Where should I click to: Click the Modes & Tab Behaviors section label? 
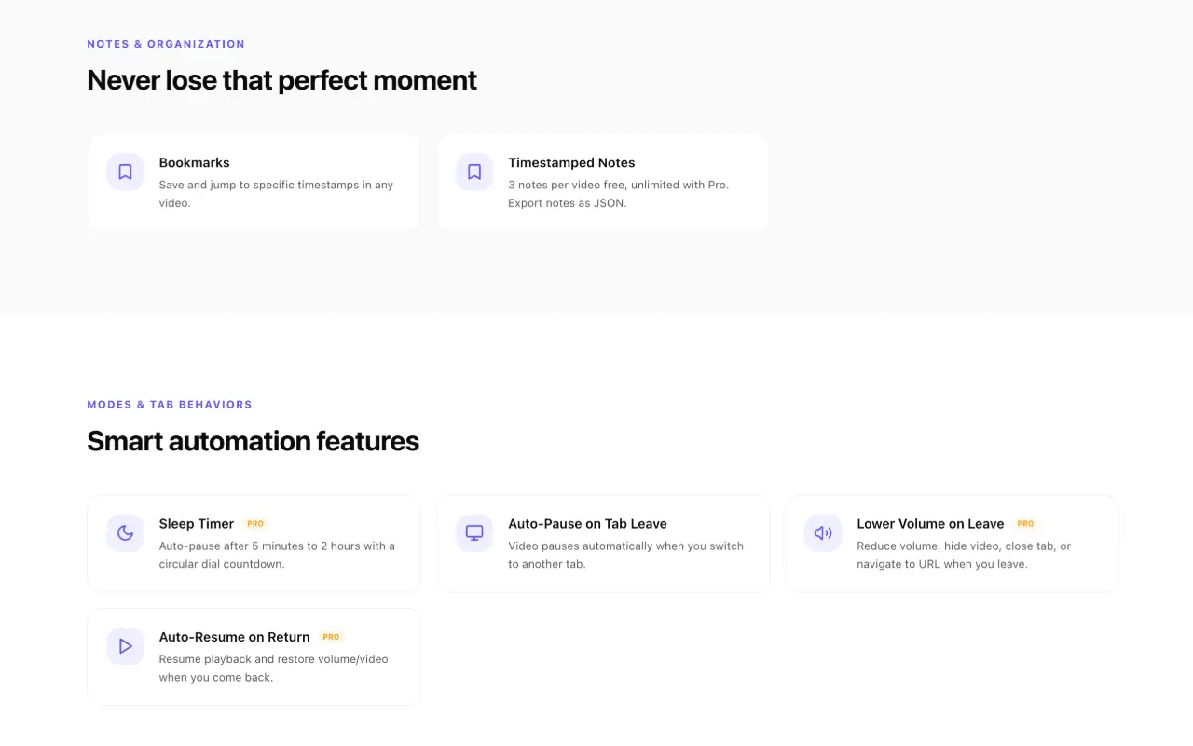tap(170, 405)
